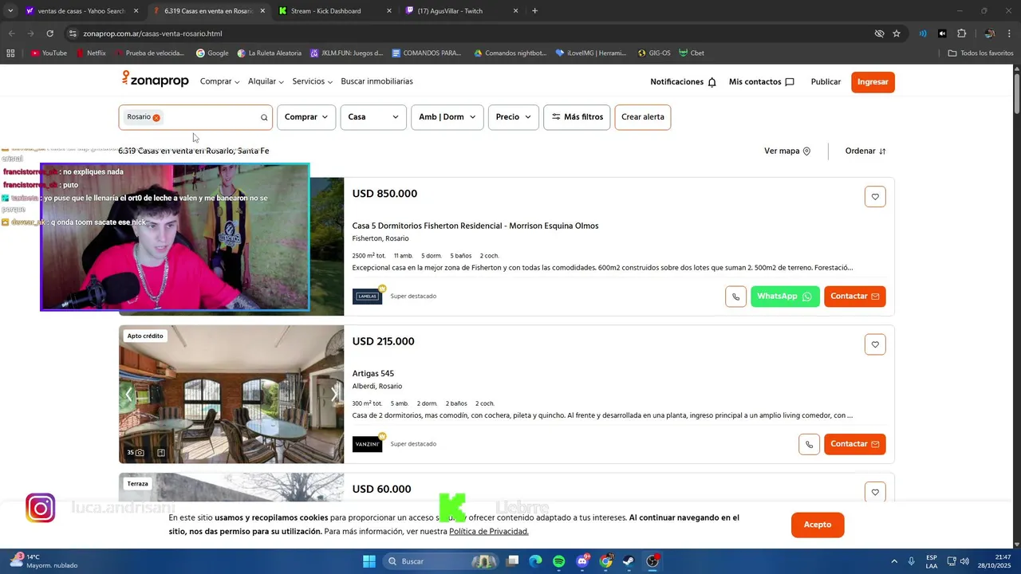Expand the Precio dropdown
This screenshot has width=1021, height=574.
[x=514, y=117]
